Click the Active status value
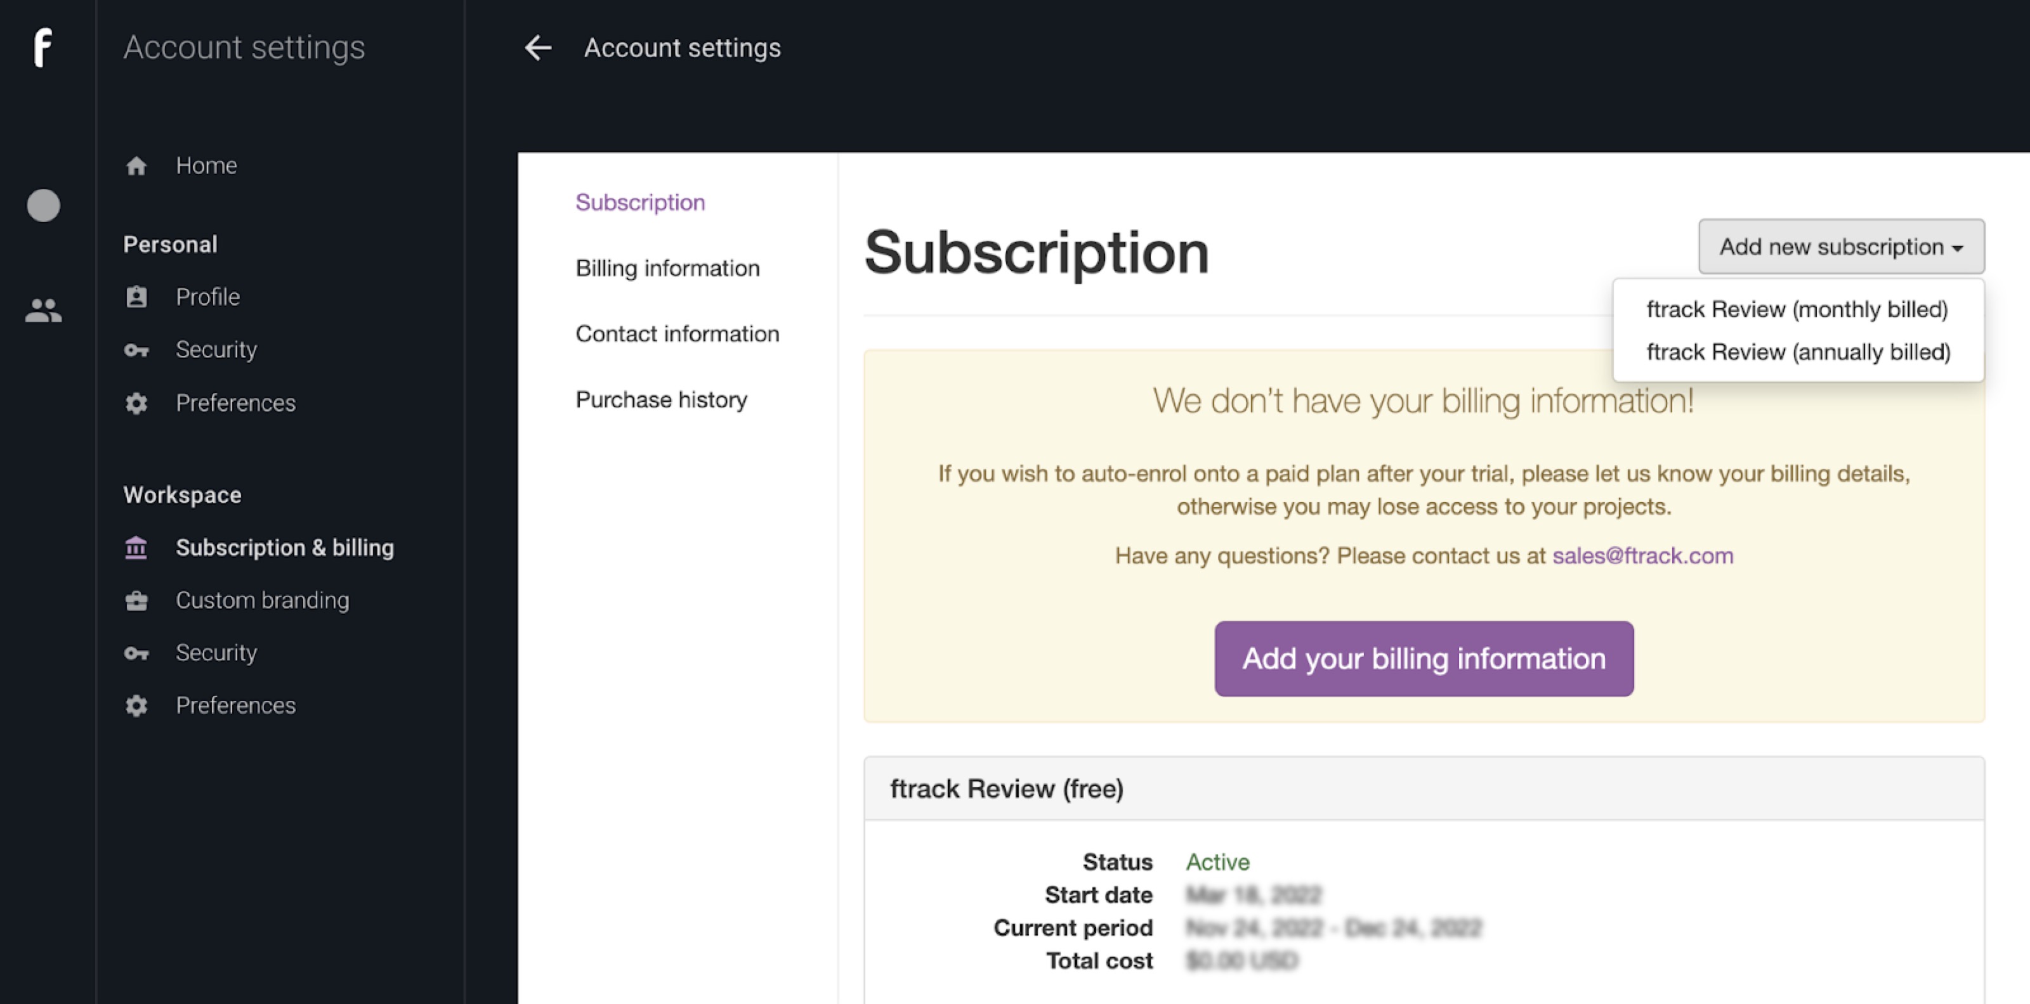Viewport: 2030px width, 1004px height. tap(1217, 862)
